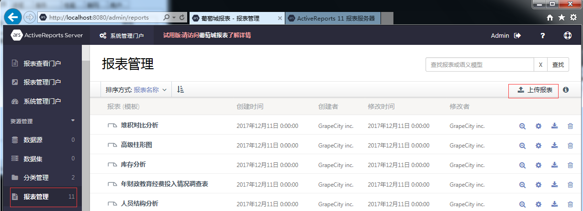The width and height of the screenshot is (583, 211).
Task: Select 报表管理 in sidebar
Action: 43,197
